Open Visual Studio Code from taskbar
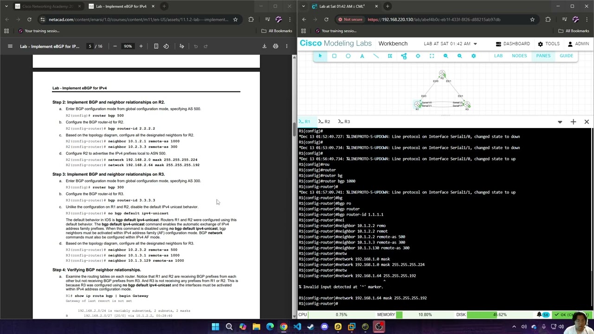 tap(297, 327)
